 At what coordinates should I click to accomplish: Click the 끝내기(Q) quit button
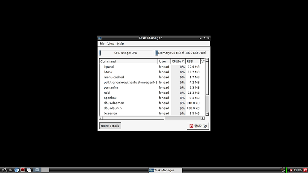point(198,126)
